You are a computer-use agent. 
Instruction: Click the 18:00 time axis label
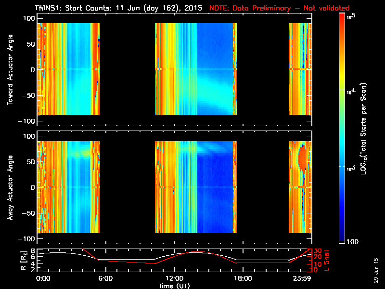(x=243, y=279)
